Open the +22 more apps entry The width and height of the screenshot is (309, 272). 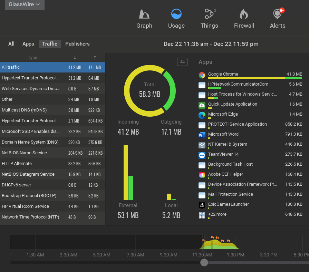(x=250, y=215)
